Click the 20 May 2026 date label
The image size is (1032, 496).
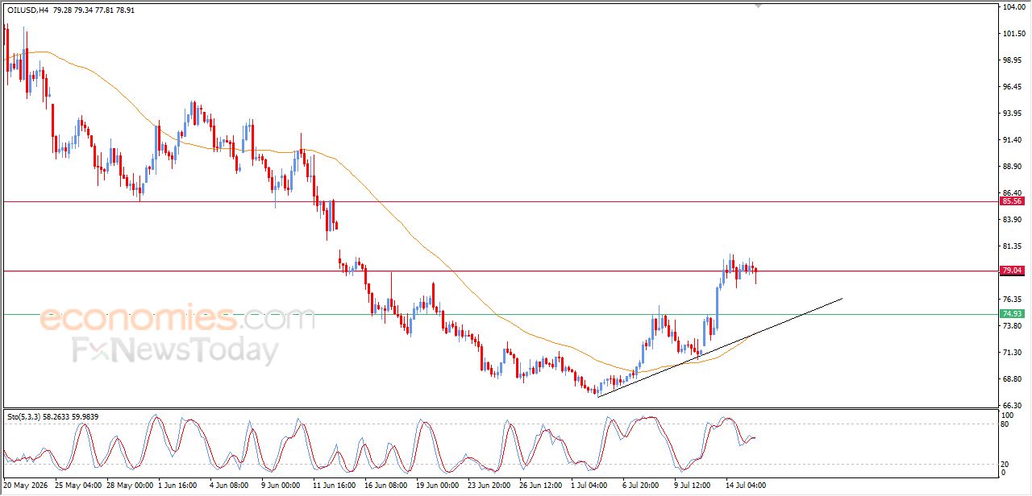pyautogui.click(x=24, y=486)
